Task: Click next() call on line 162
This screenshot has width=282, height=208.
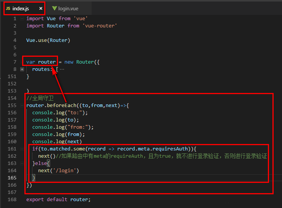Action: (47, 156)
